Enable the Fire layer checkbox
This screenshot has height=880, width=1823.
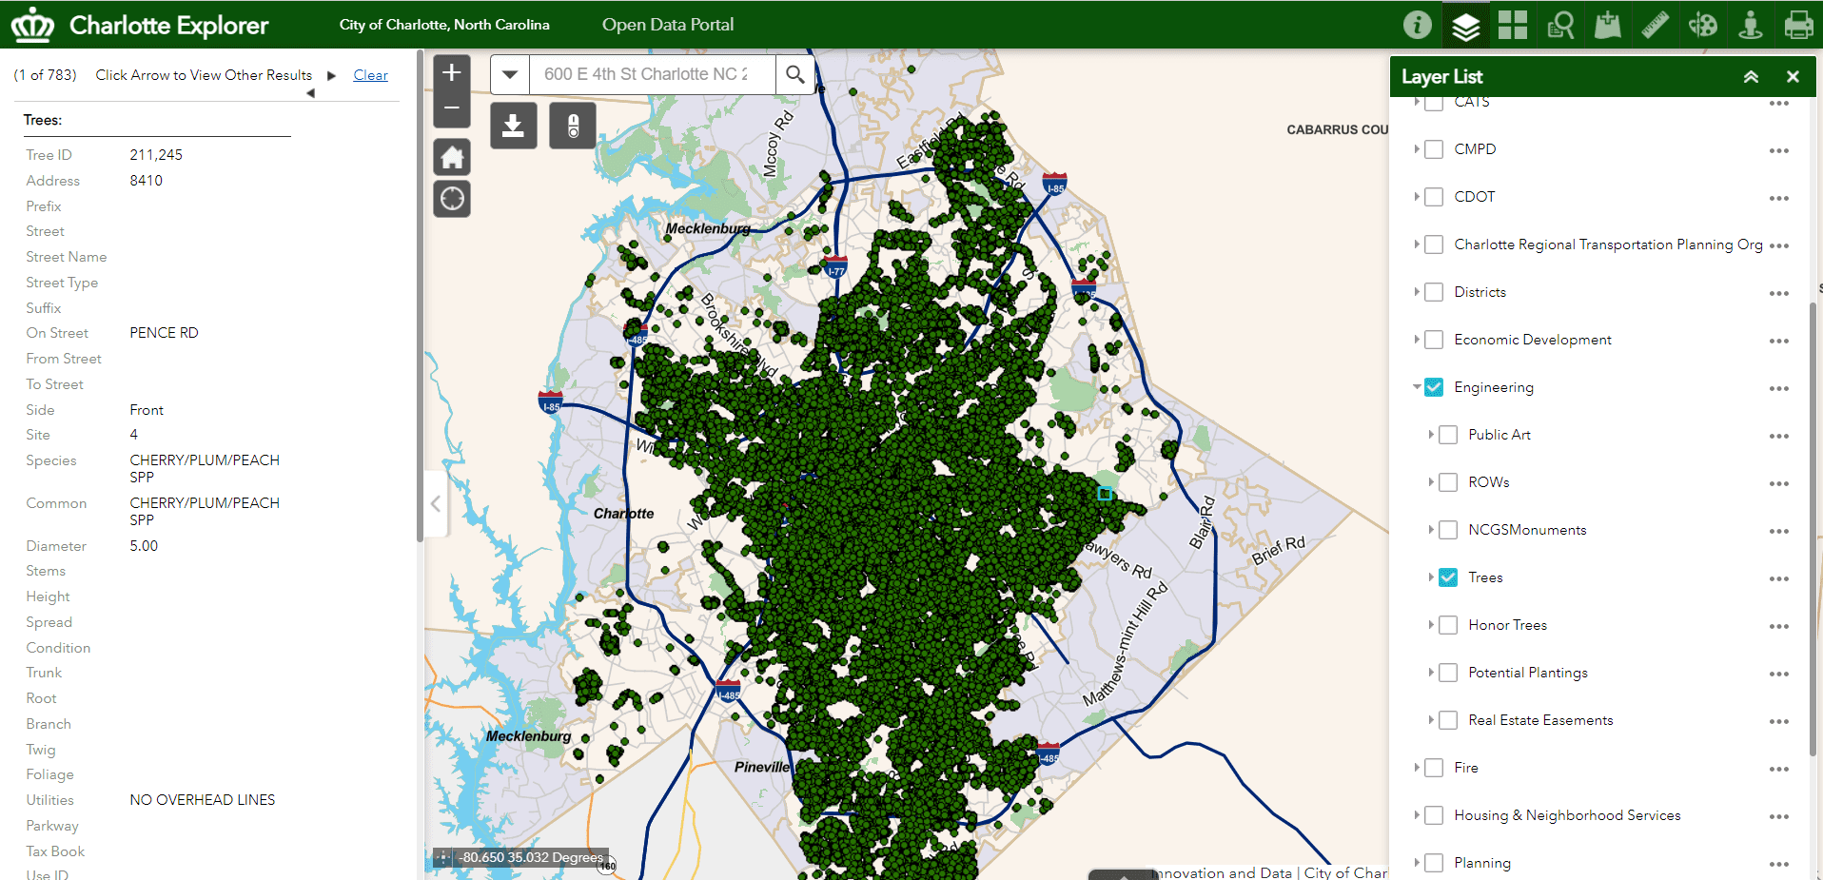click(x=1434, y=768)
